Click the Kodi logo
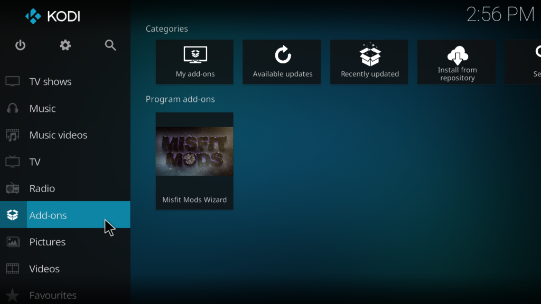Viewport: 541px width, 304px height. (53, 16)
